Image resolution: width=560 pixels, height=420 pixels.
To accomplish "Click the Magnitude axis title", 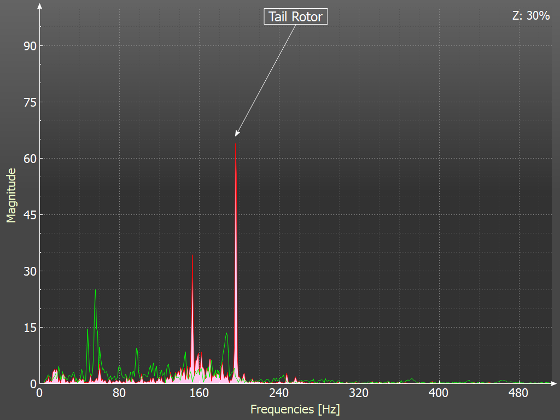I will point(11,196).
